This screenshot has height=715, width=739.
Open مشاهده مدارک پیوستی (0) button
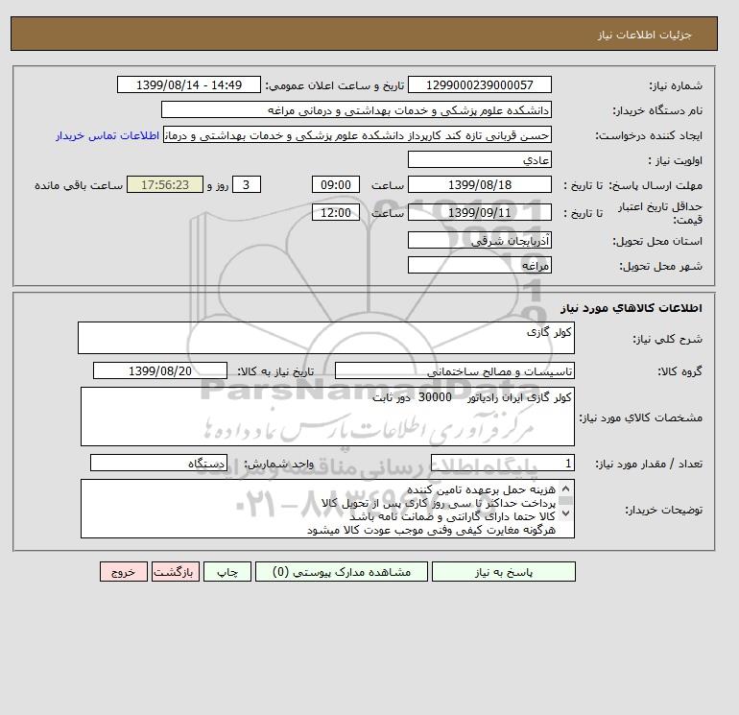(342, 572)
